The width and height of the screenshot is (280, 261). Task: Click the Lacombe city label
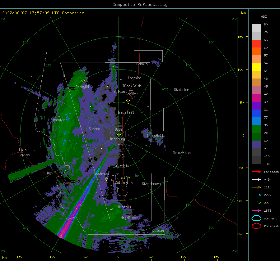coord(134,78)
